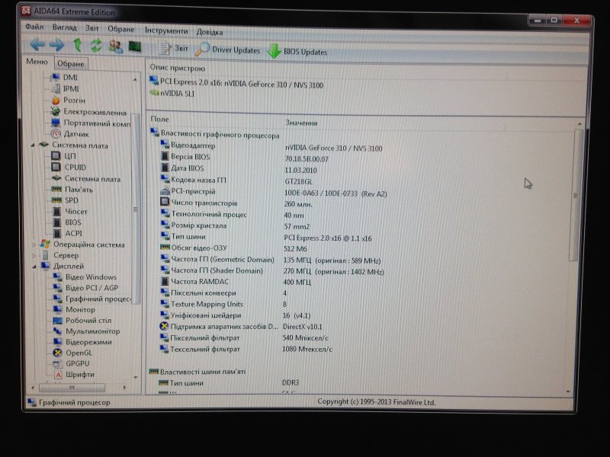Image resolution: width=610 pixels, height=457 pixels.
Task: Click the Значення column header
Action: coord(301,123)
